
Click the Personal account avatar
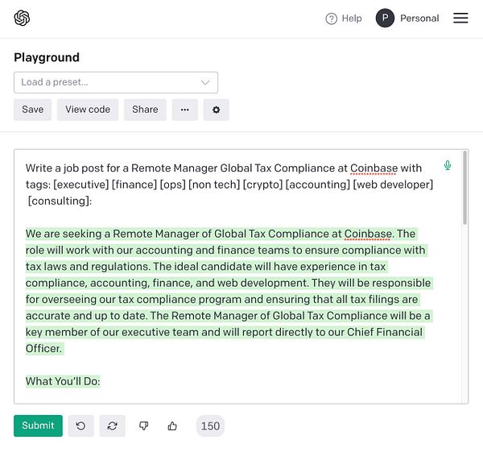pos(385,19)
